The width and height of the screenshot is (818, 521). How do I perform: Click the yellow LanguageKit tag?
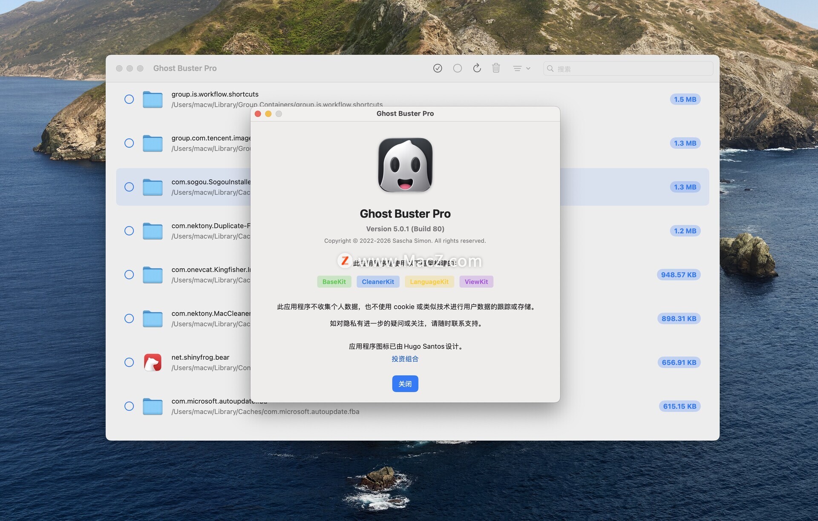tap(429, 282)
